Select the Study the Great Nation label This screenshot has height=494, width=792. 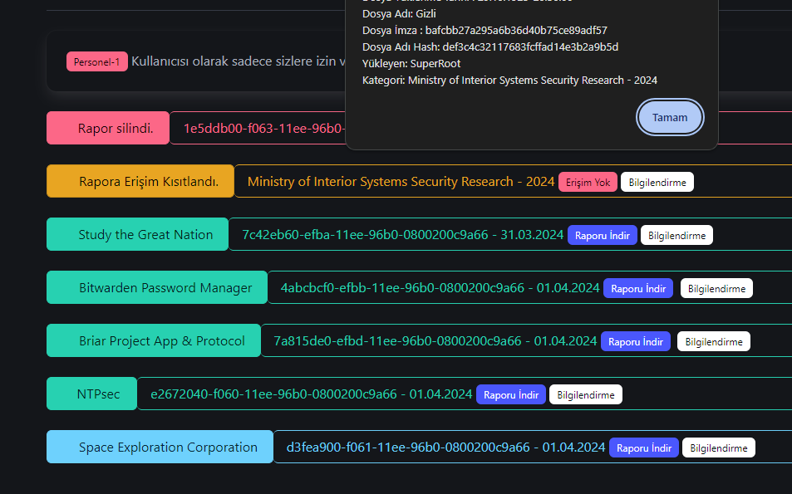point(137,234)
